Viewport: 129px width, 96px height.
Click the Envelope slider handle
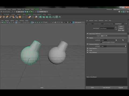126,46
